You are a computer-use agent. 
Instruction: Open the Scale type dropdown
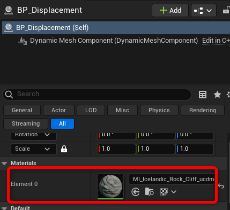click(34, 149)
